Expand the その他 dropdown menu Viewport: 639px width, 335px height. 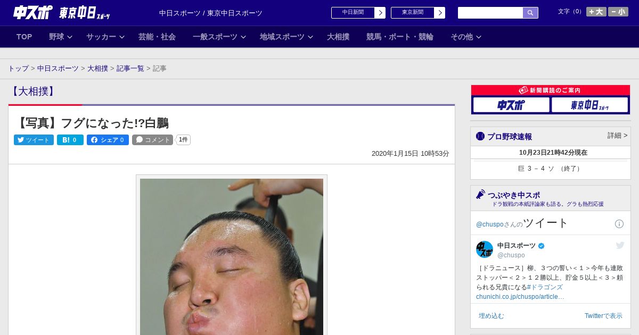[466, 37]
